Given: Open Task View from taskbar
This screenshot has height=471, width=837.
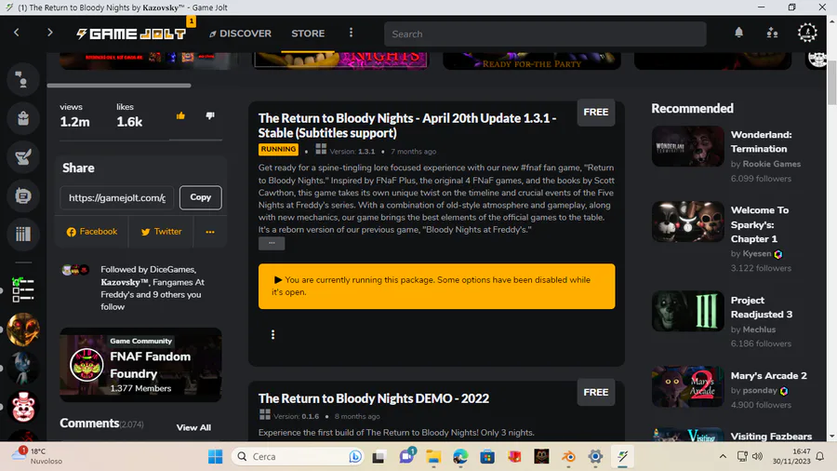Looking at the screenshot, I should pyautogui.click(x=379, y=457).
